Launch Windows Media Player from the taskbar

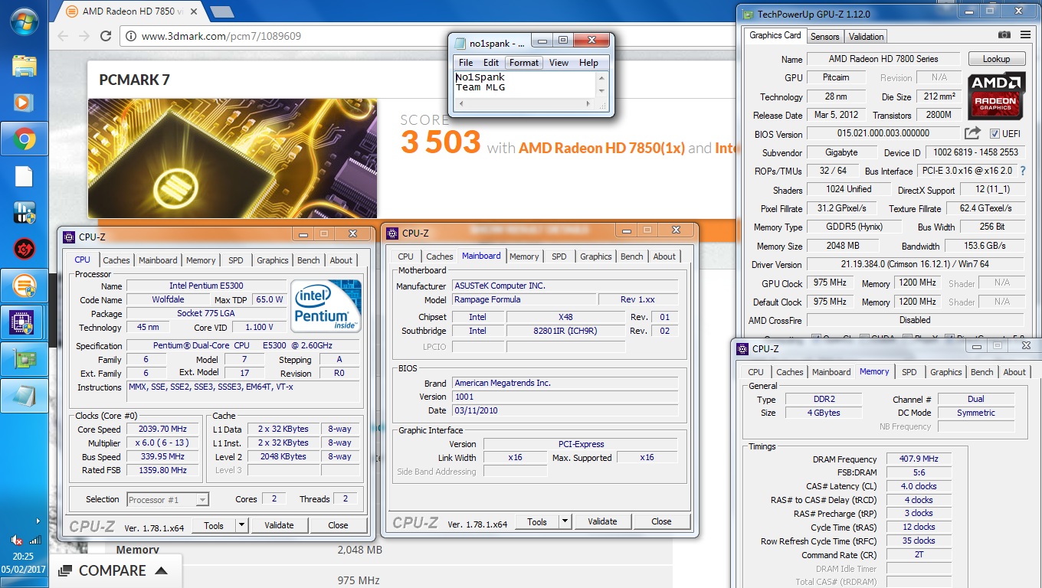25,102
